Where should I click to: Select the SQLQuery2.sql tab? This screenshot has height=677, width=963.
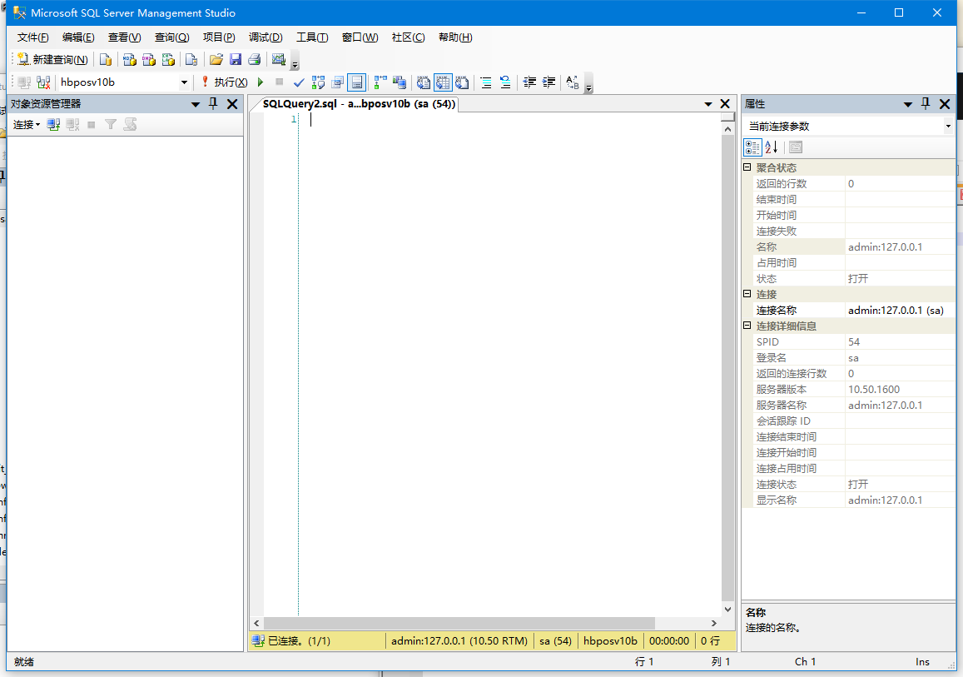[359, 104]
